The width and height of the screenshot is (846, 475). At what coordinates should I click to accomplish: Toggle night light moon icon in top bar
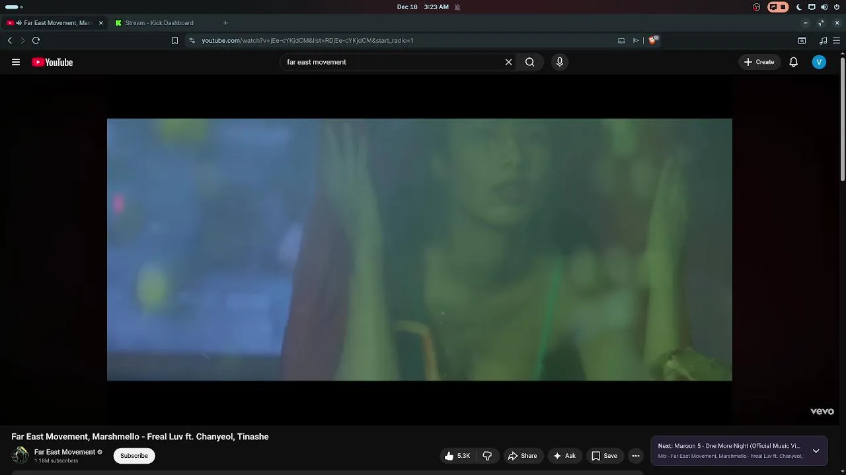pos(799,7)
